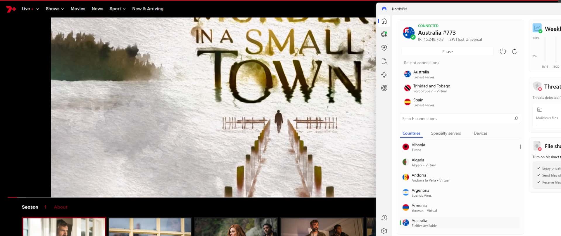This screenshot has height=236, width=561.
Task: Open the NordVPN home icon in sidebar
Action: [384, 21]
